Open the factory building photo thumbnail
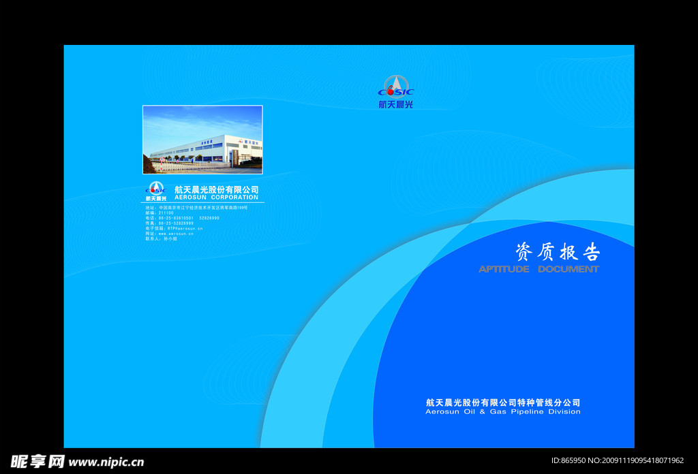The height and width of the screenshot is (474, 698). click(x=202, y=140)
